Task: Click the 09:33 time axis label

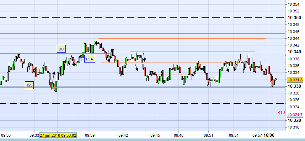Action: pos(34,135)
